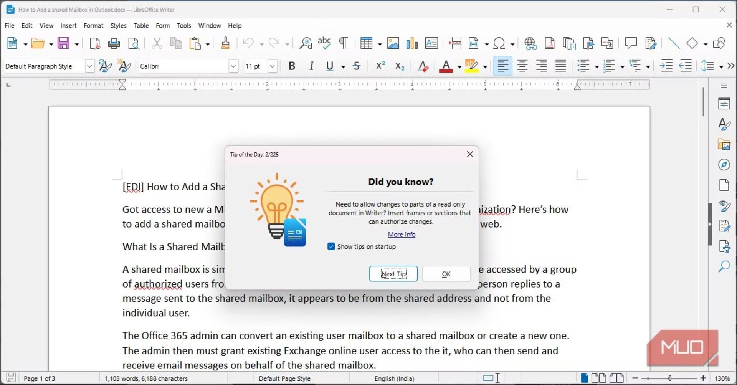The height and width of the screenshot is (385, 737).
Task: Open the sidebar Navigator compass icon
Action: point(724,165)
